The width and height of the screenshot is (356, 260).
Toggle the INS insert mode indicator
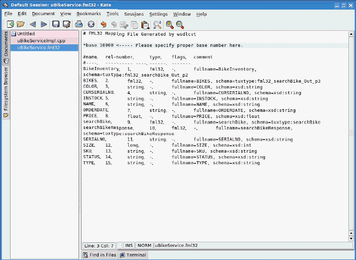point(129,245)
